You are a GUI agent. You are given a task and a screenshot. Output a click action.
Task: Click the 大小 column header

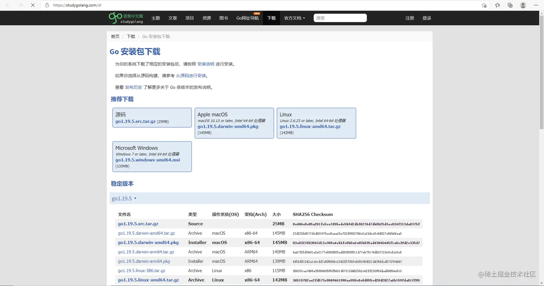[277, 214]
